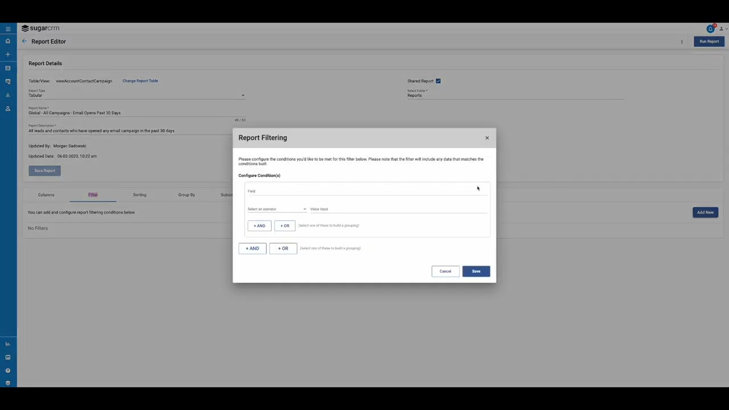The width and height of the screenshot is (729, 410).
Task: Switch to the Sorting tab
Action: (x=140, y=195)
